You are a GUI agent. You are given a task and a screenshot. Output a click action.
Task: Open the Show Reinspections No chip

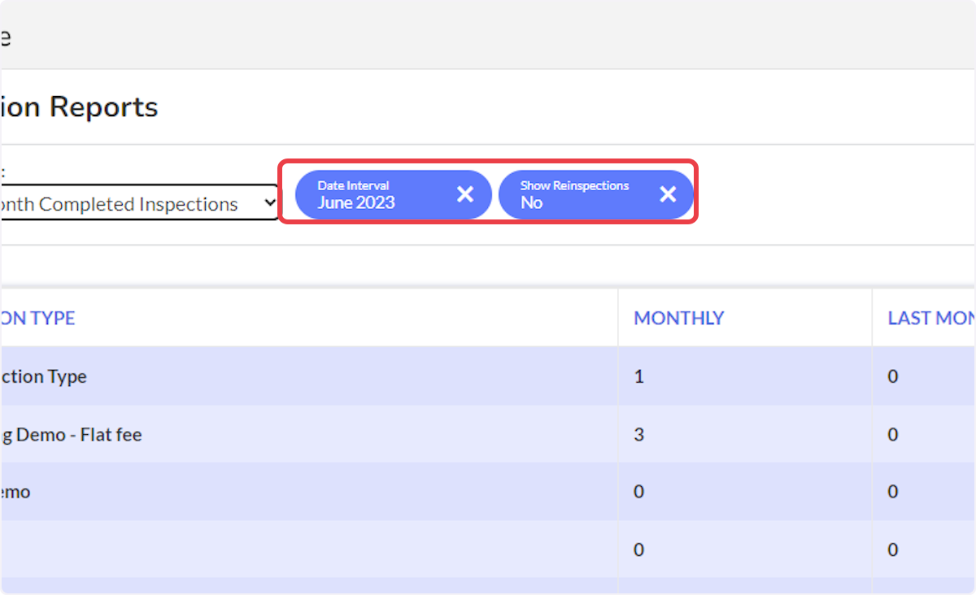[596, 195]
